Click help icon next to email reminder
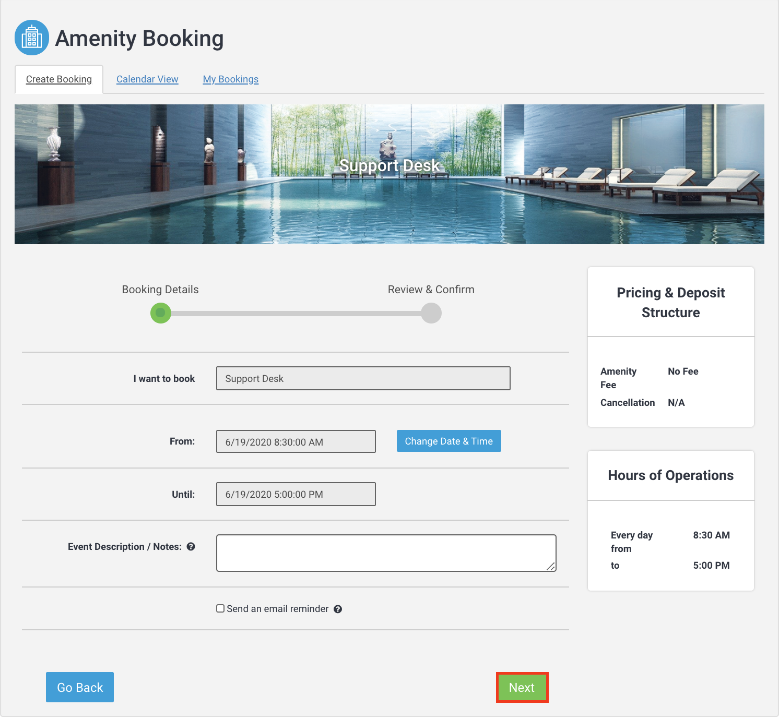Image resolution: width=779 pixels, height=719 pixels. click(338, 609)
